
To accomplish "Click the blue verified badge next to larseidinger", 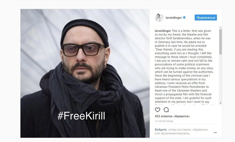I will click(184, 17).
